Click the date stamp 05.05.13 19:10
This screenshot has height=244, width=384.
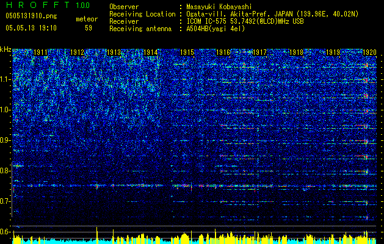[31, 28]
